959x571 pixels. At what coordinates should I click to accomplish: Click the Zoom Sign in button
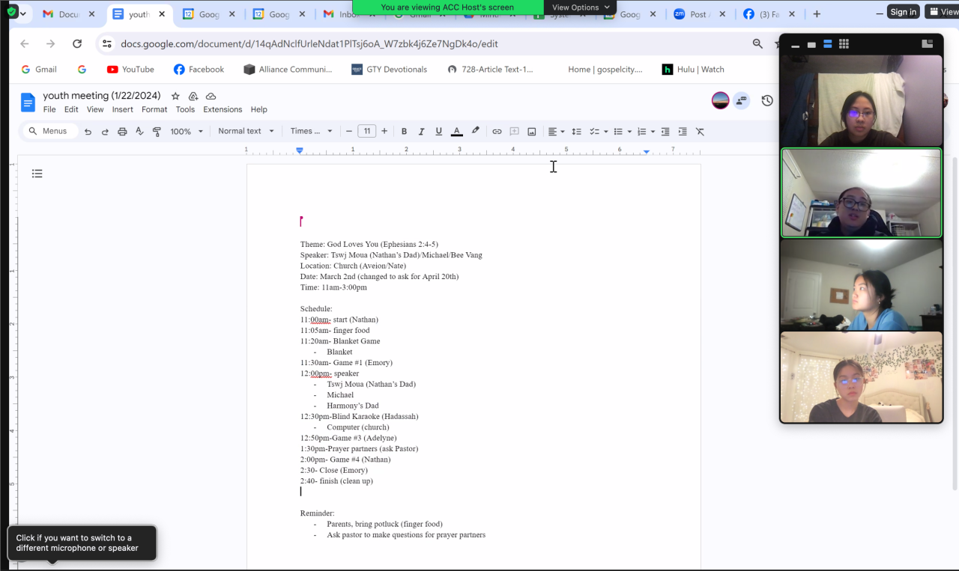click(x=903, y=11)
